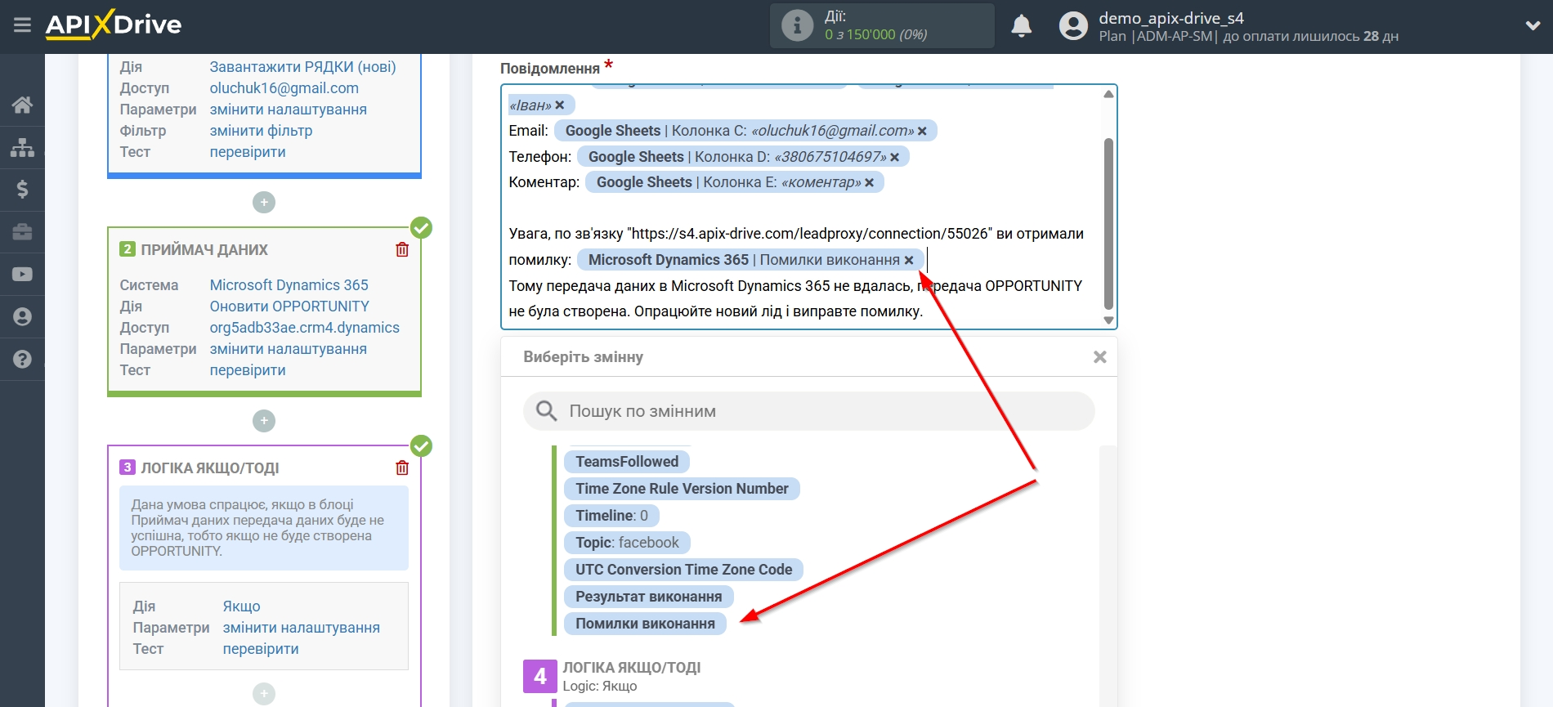The image size is (1553, 707).
Task: Open the org5adb33ae.crm4.dynamics access link
Action: [304, 328]
